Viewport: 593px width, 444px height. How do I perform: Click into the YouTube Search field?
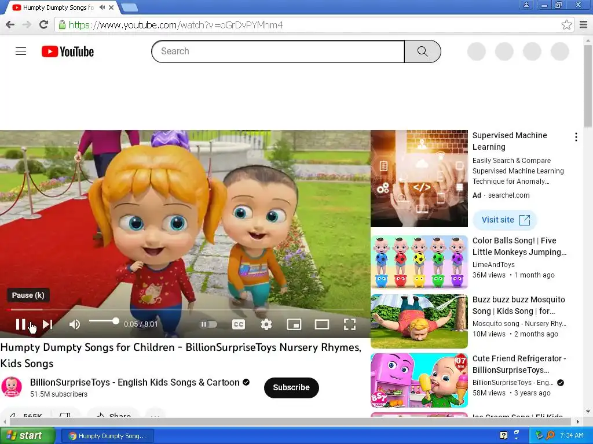[278, 51]
